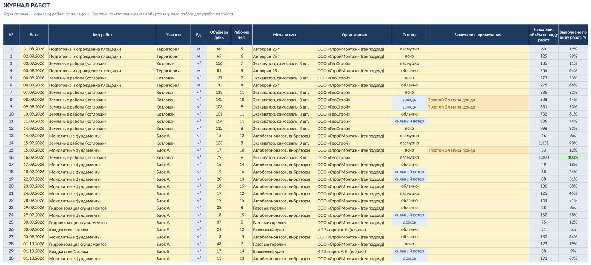Select the date cell 31.08.2026
This screenshot has width=591, height=265.
pos(34,49)
